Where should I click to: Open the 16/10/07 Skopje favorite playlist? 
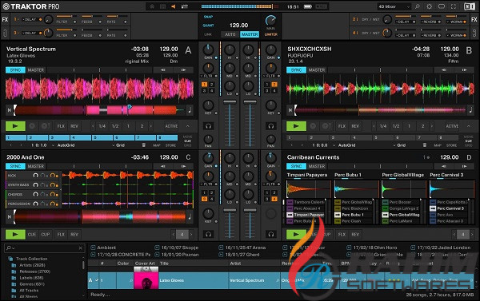177,248
